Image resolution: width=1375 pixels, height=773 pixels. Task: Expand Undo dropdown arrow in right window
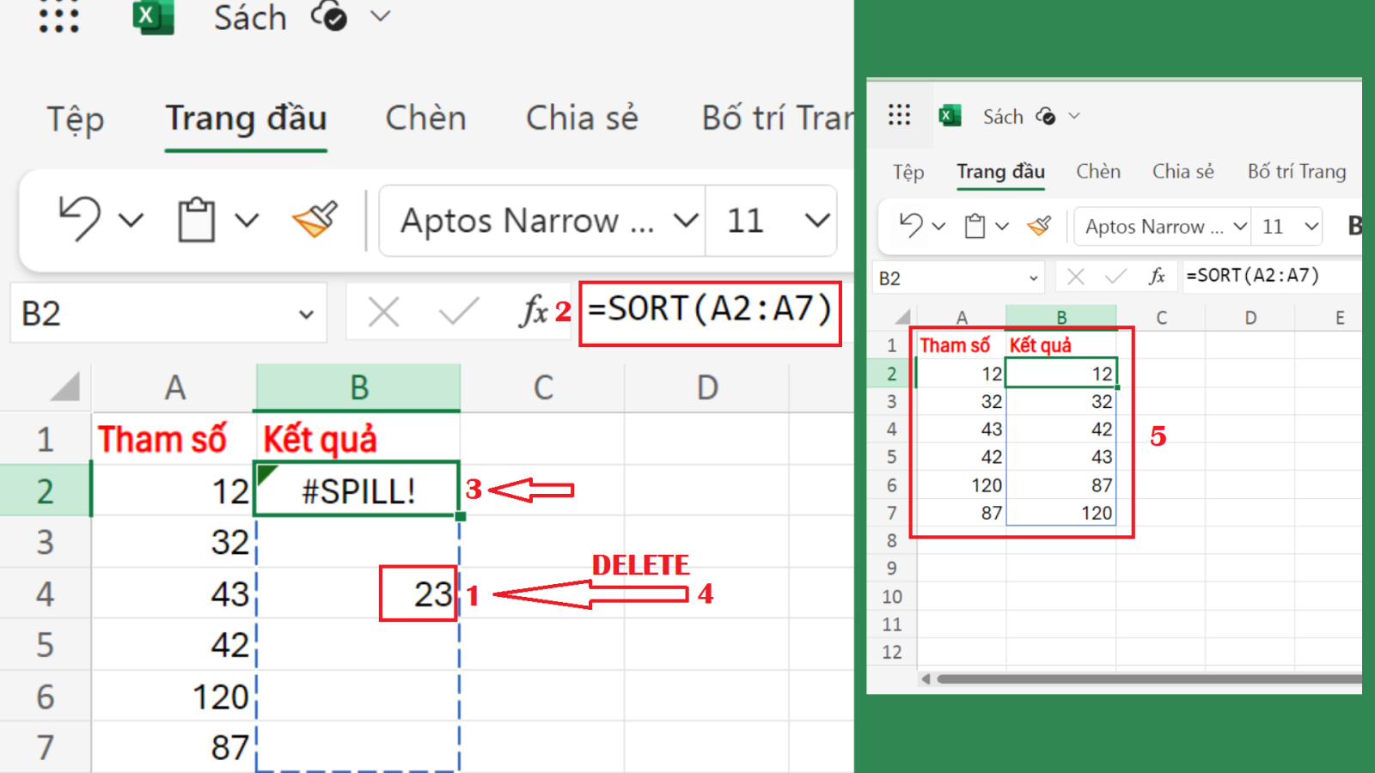938,227
